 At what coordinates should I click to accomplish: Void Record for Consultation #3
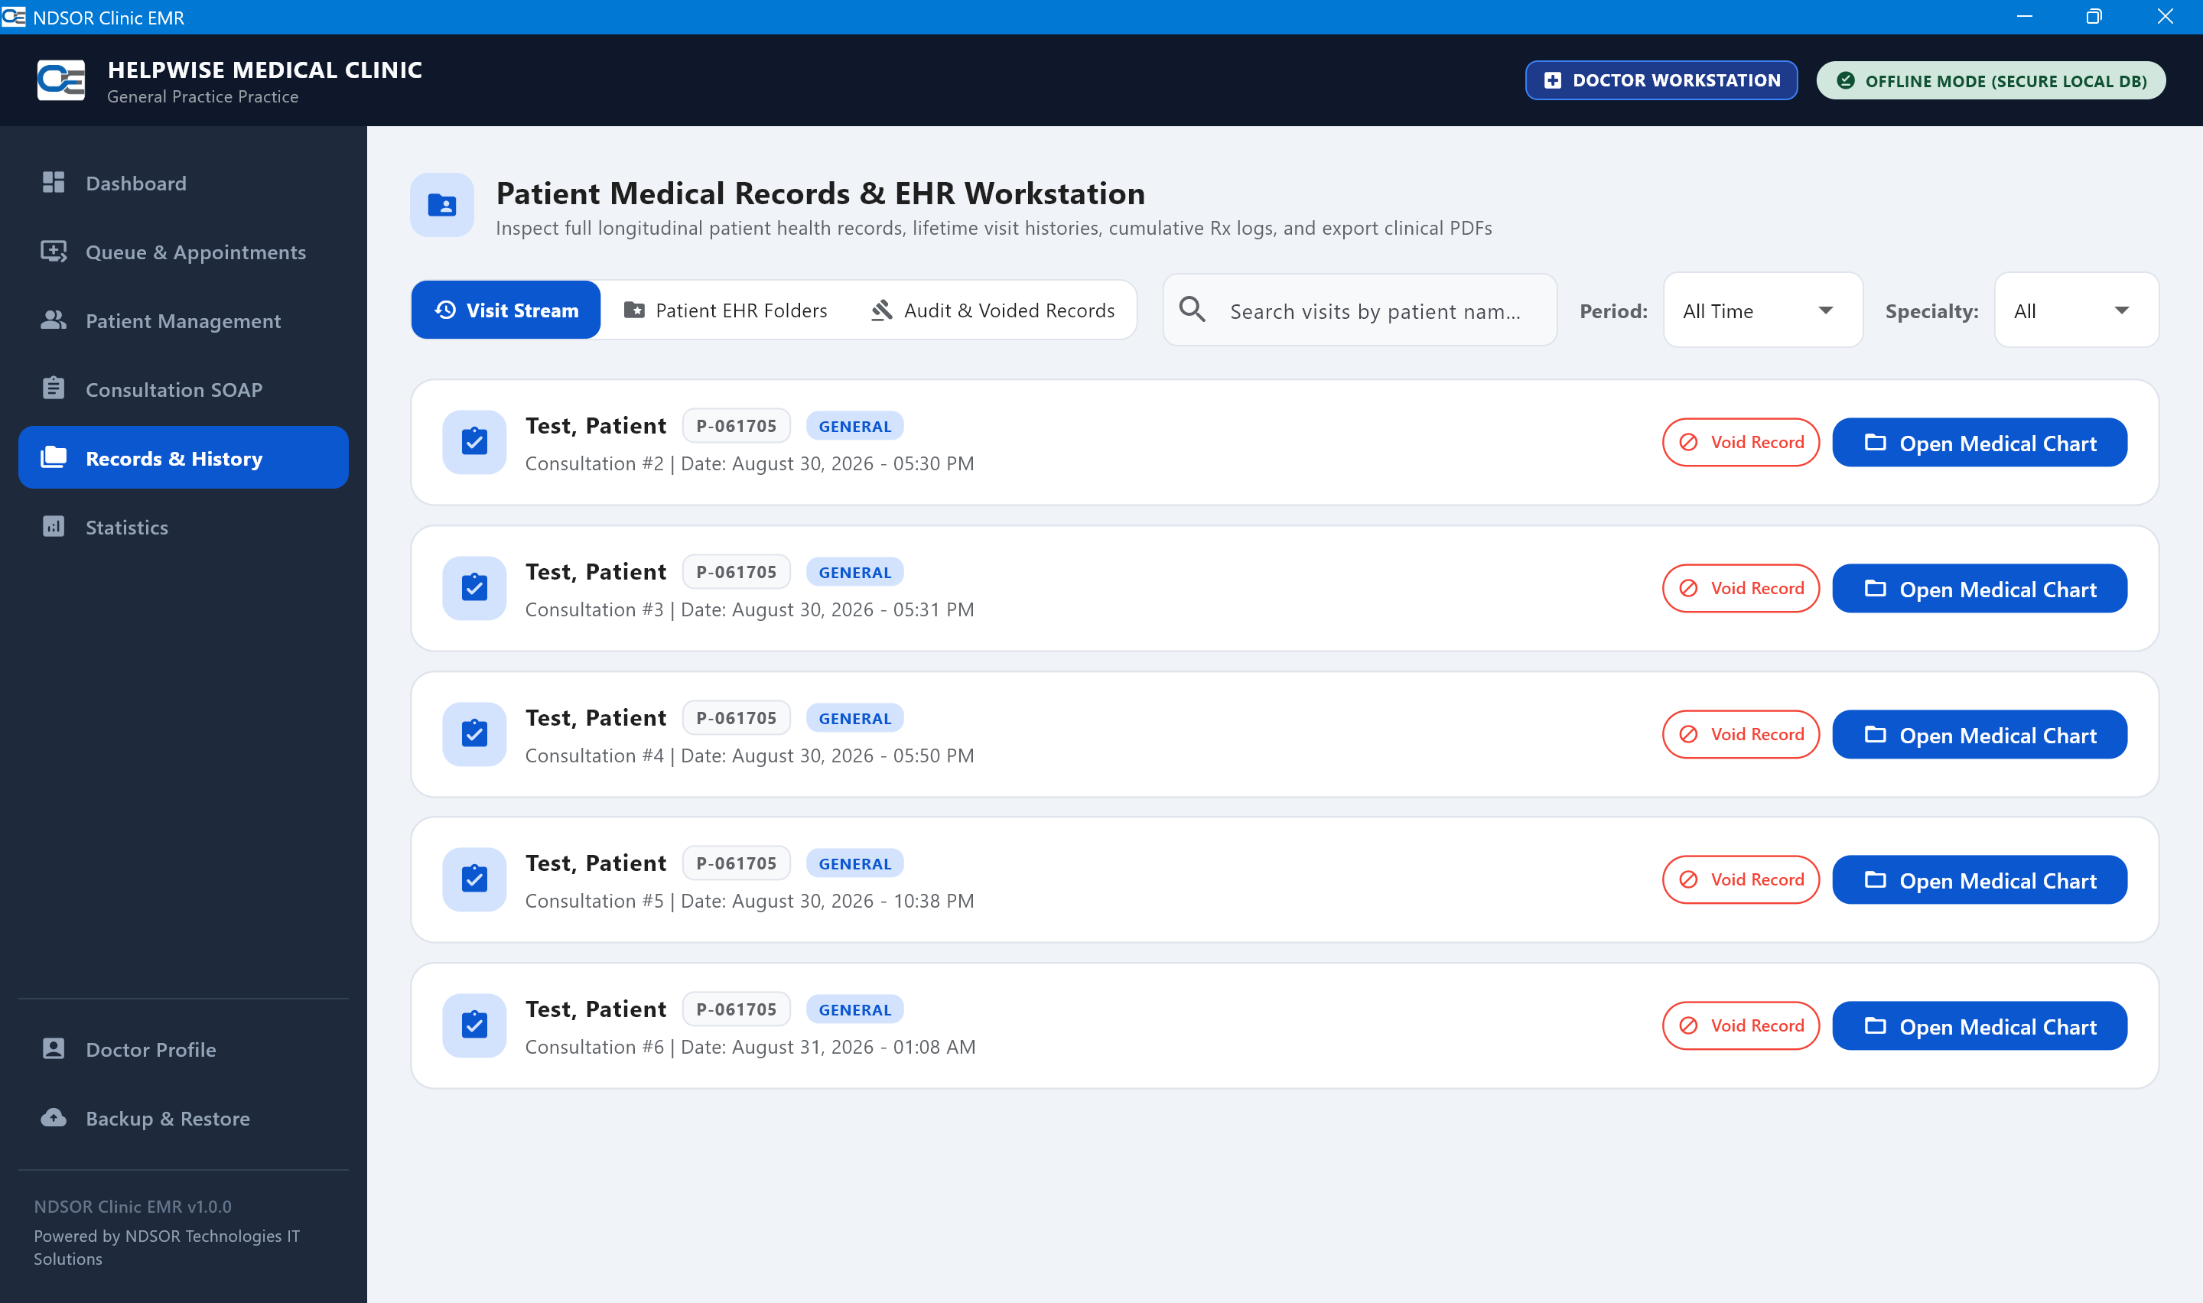1740,588
